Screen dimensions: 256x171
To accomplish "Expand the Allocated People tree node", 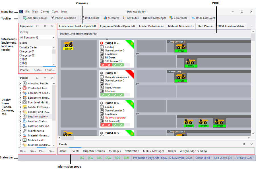I will click(20, 84).
